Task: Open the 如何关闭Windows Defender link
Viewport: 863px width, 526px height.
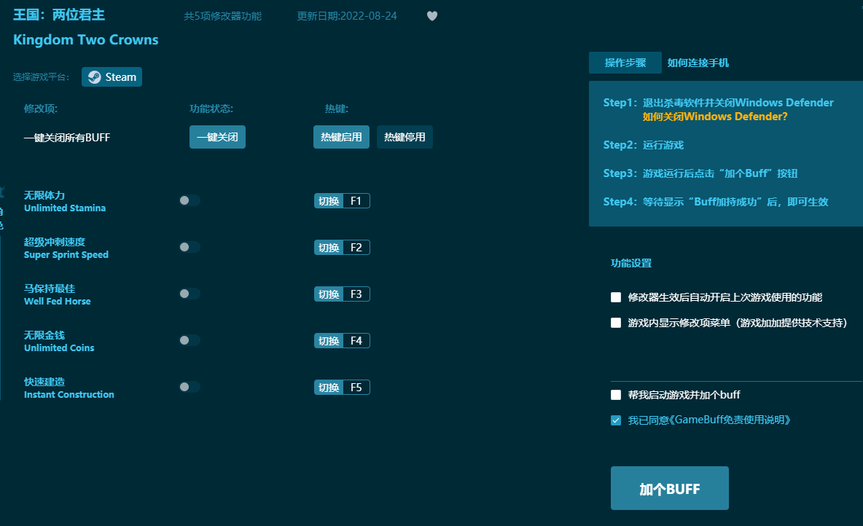Action: [x=715, y=117]
